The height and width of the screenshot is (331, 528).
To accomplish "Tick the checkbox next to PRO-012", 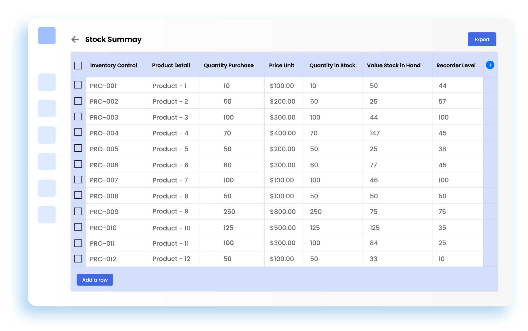I will point(78,259).
